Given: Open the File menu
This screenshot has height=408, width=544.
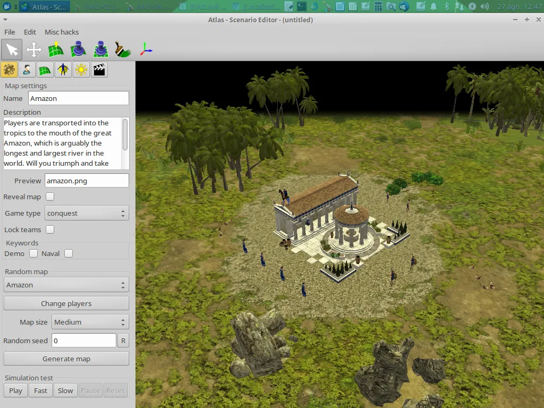Looking at the screenshot, I should (x=10, y=32).
